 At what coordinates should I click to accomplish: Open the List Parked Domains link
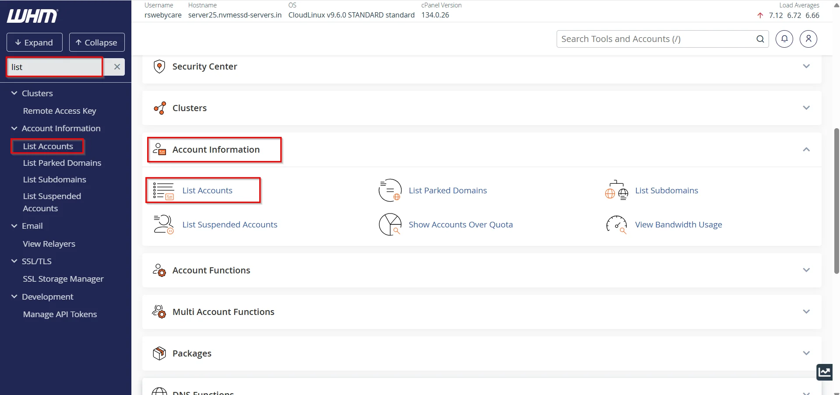(x=448, y=190)
